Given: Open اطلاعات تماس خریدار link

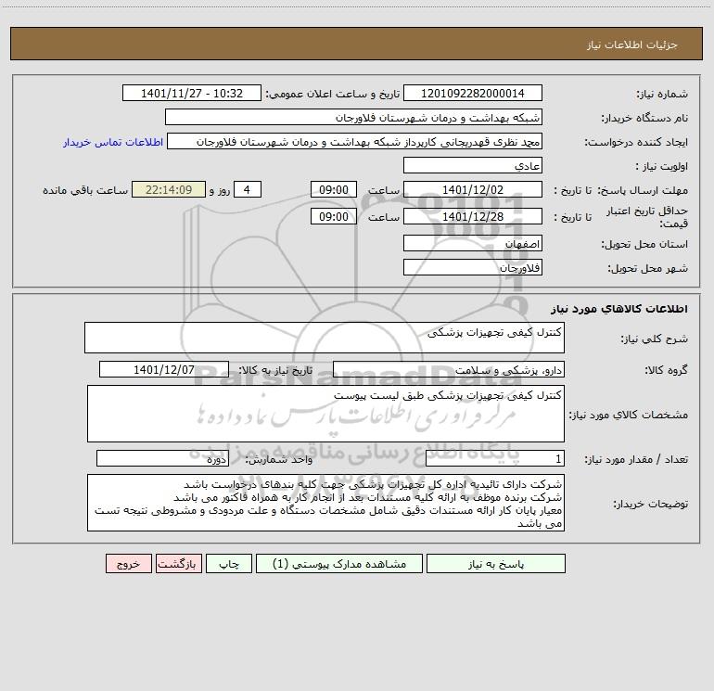Looking at the screenshot, I should click(113, 142).
